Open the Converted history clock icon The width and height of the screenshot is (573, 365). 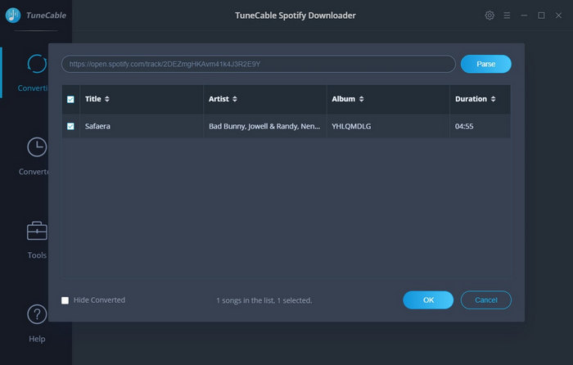37,146
